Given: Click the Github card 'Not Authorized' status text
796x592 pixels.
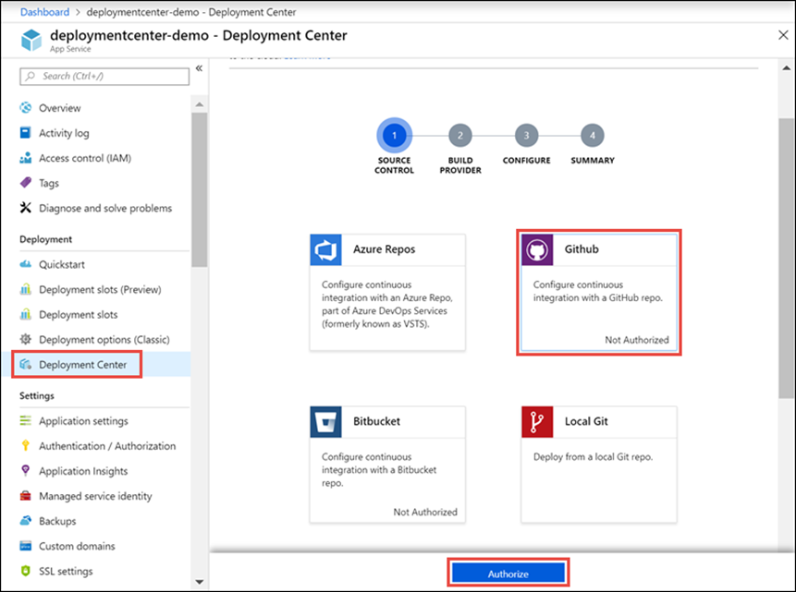Looking at the screenshot, I should [x=637, y=340].
